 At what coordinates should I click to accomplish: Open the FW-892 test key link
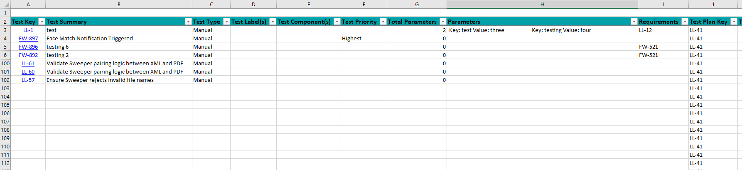[x=28, y=55]
